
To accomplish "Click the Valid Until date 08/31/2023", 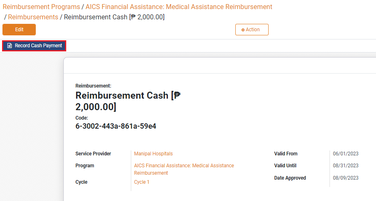I will (346, 166).
